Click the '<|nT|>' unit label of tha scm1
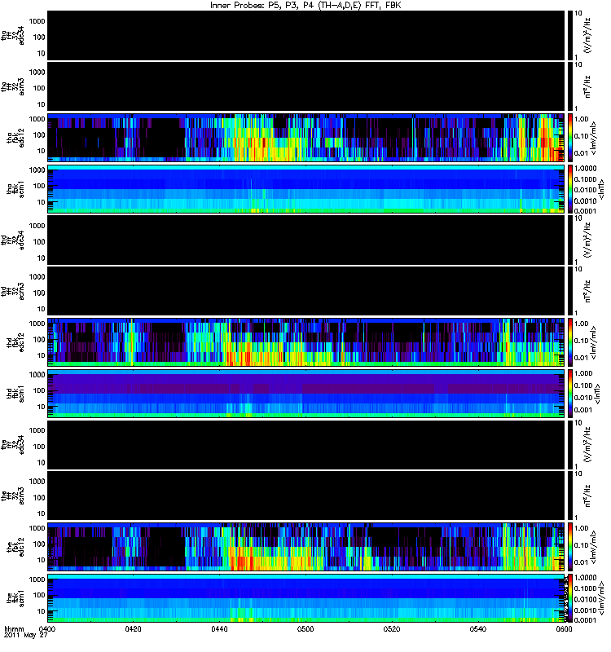This screenshot has width=611, height=652. (600, 189)
